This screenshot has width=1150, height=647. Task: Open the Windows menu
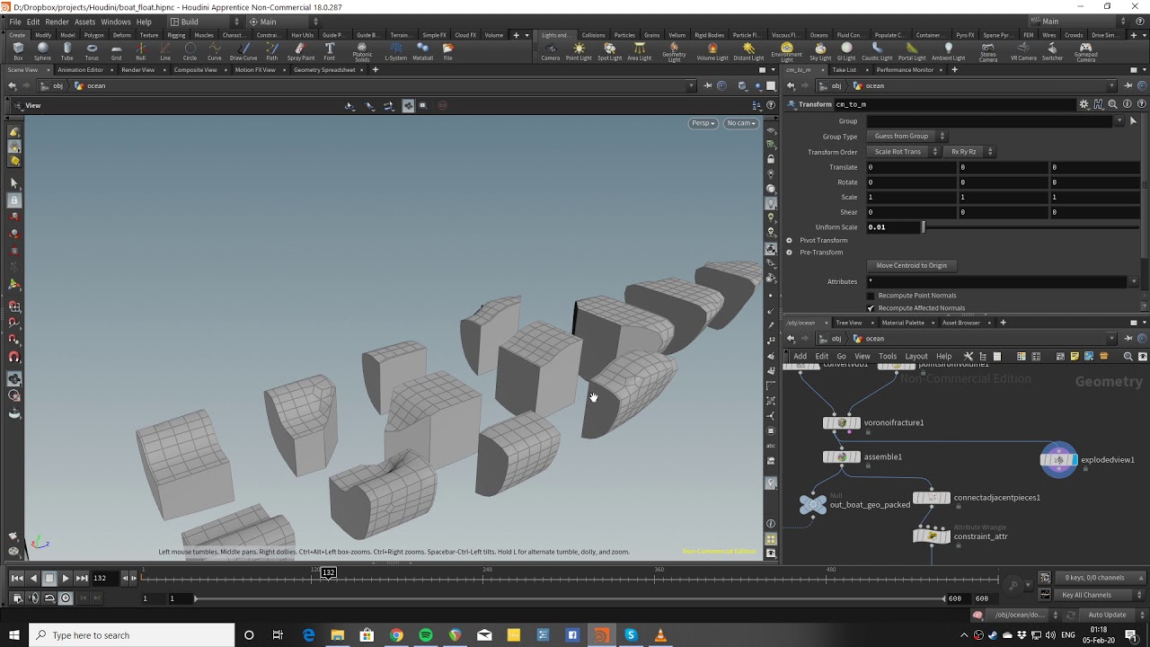[115, 22]
